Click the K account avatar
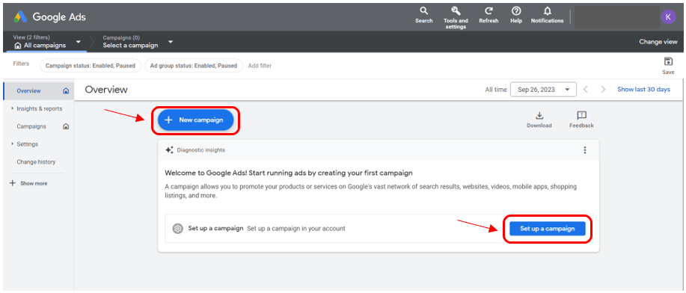The height and width of the screenshot is (293, 686). click(668, 17)
